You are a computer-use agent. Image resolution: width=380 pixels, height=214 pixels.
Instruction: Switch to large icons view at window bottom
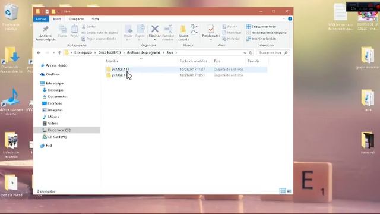[x=289, y=191]
